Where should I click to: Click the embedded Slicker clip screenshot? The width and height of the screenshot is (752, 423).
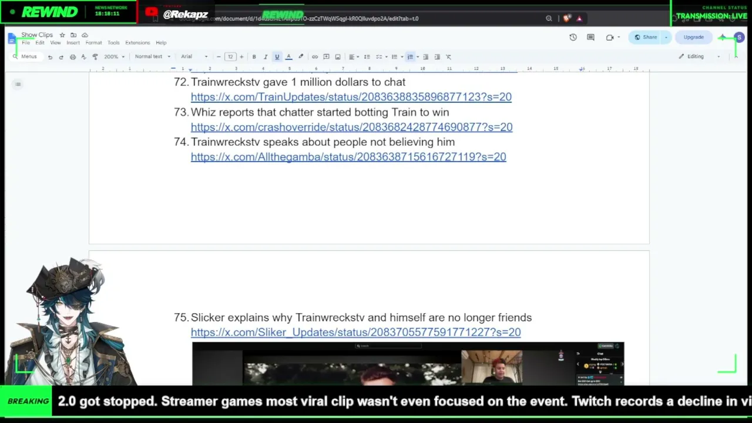[408, 364]
